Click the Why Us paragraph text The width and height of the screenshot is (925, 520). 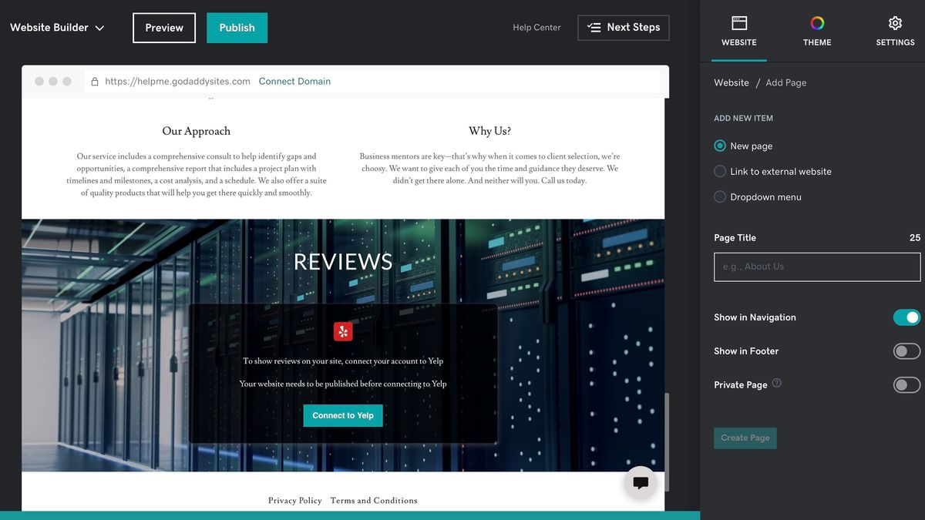click(x=489, y=168)
